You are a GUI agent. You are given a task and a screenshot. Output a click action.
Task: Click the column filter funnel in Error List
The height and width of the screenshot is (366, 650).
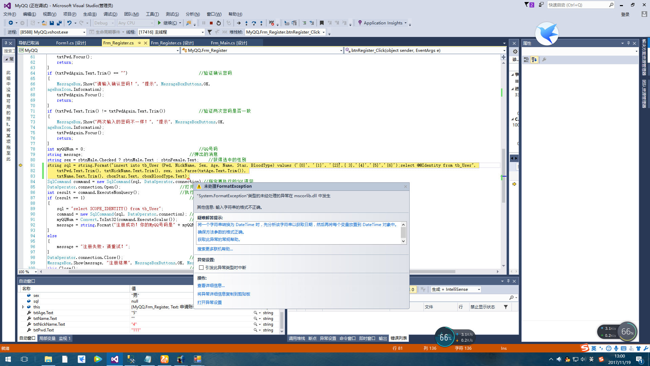pyautogui.click(x=506, y=307)
